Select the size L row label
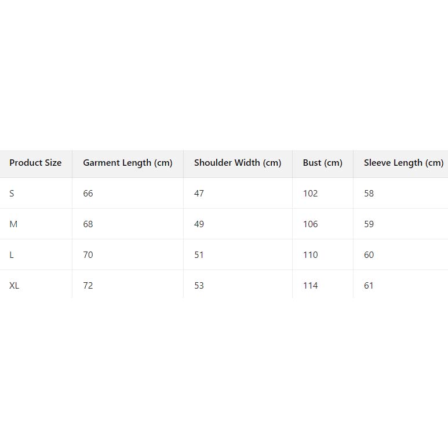Image resolution: width=448 pixels, height=448 pixels. click(x=12, y=255)
